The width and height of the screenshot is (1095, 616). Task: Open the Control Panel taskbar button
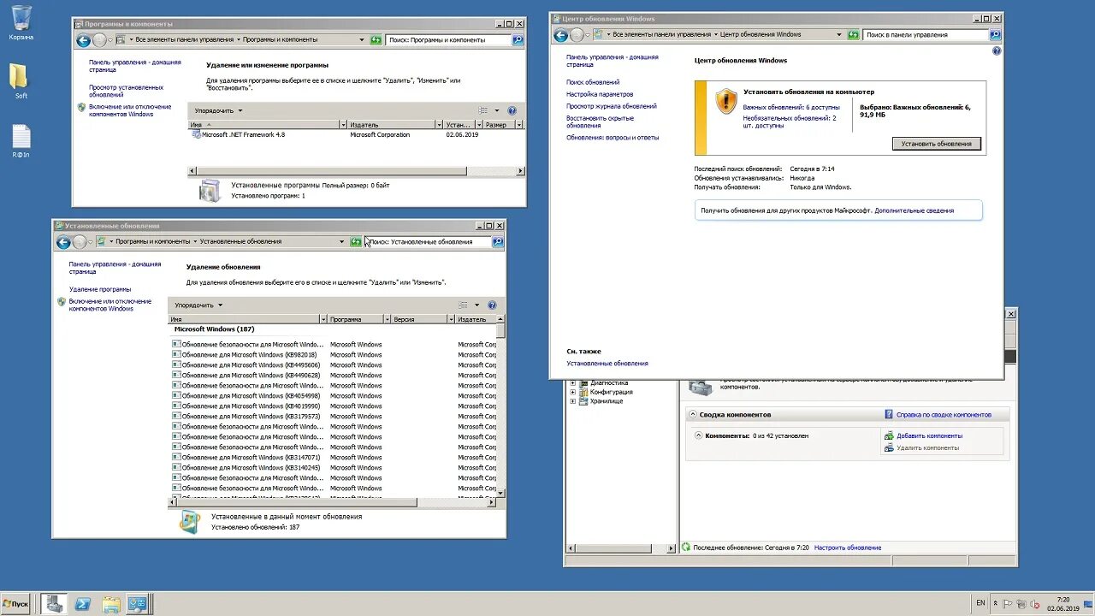pyautogui.click(x=138, y=603)
